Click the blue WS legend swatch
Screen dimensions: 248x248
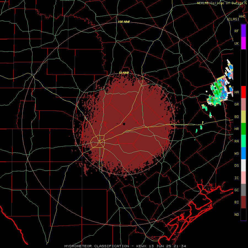(x=243, y=153)
